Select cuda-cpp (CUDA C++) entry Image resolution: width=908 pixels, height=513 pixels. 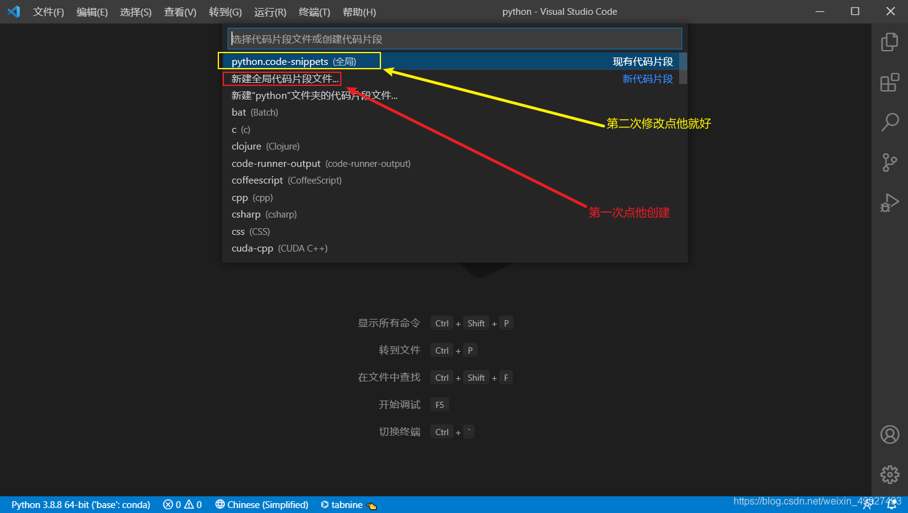tap(451, 248)
